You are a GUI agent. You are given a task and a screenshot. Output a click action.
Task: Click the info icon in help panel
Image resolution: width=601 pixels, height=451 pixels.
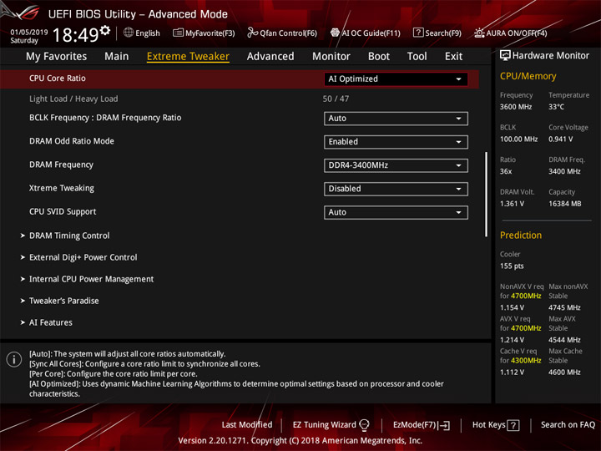[x=14, y=360]
